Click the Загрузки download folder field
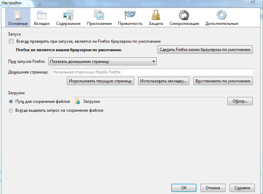The image size is (263, 194). [149, 101]
